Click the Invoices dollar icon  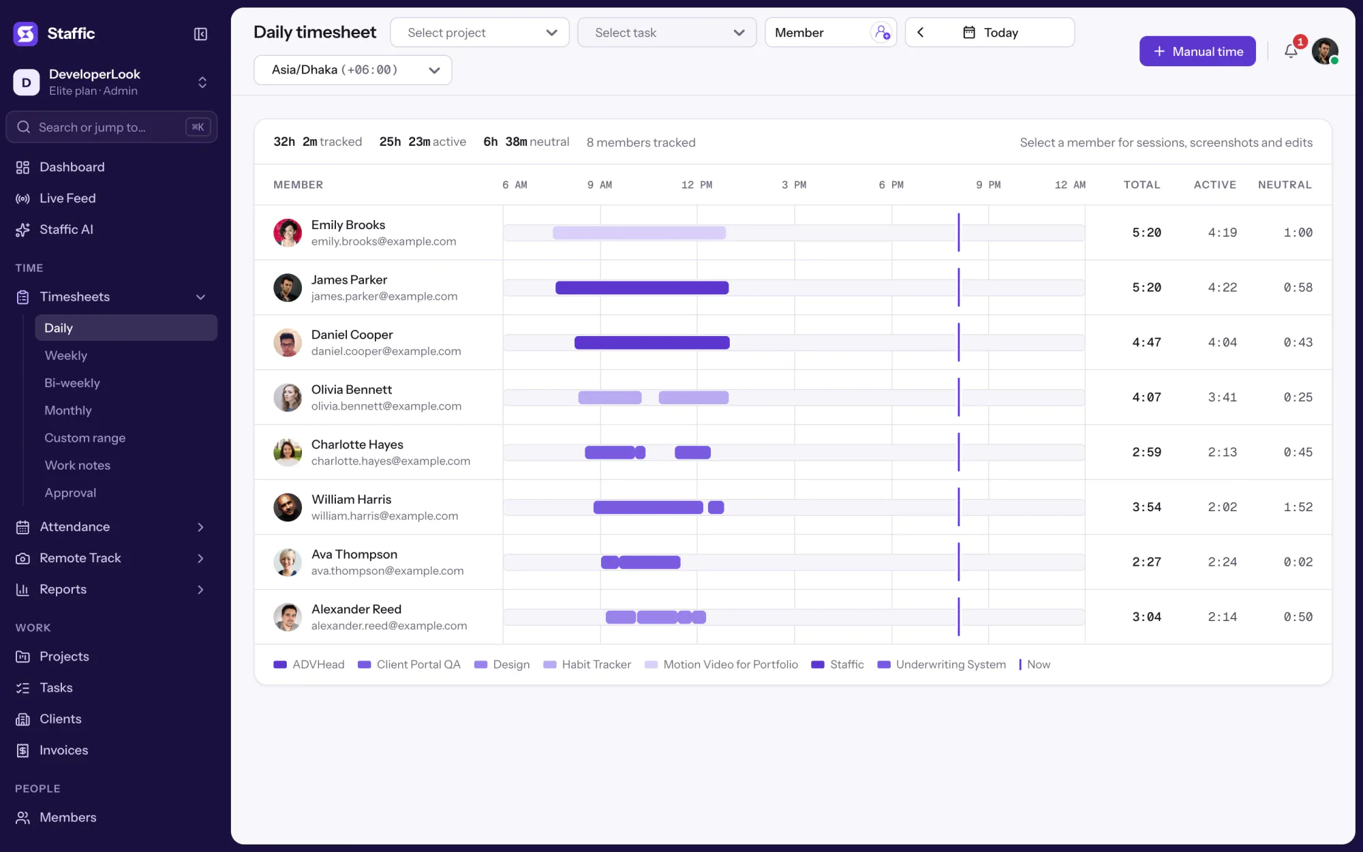22,750
